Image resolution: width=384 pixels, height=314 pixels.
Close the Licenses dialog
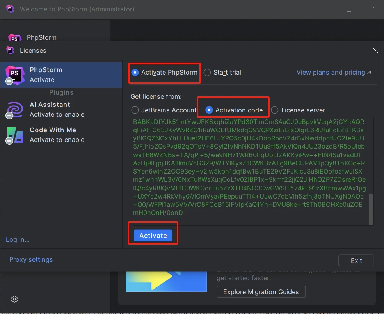pos(376,51)
